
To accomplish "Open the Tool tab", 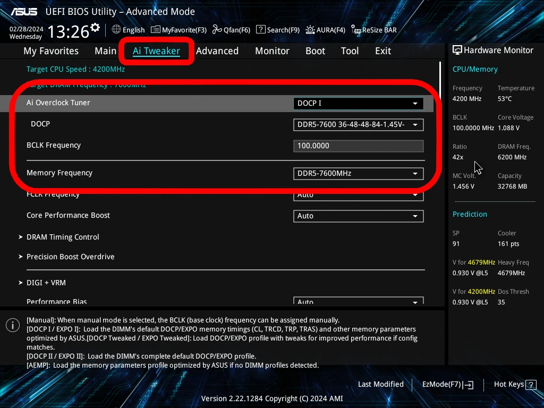I will pyautogui.click(x=350, y=51).
